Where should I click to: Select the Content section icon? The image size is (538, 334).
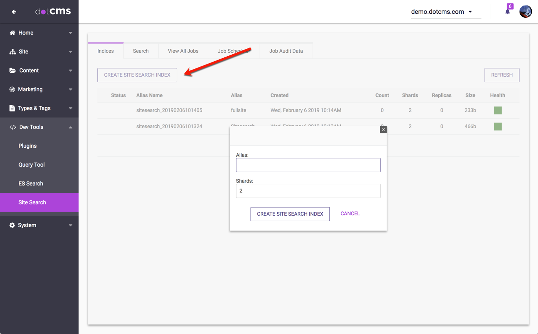click(x=12, y=70)
